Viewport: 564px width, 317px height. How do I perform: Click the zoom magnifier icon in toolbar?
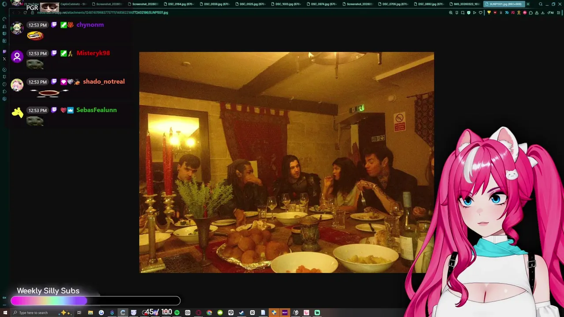(x=451, y=13)
